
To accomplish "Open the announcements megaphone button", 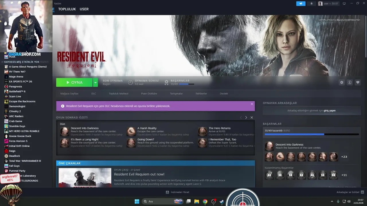I will click(x=301, y=3).
